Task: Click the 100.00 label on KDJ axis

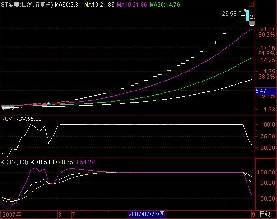Action: [x=266, y=173]
